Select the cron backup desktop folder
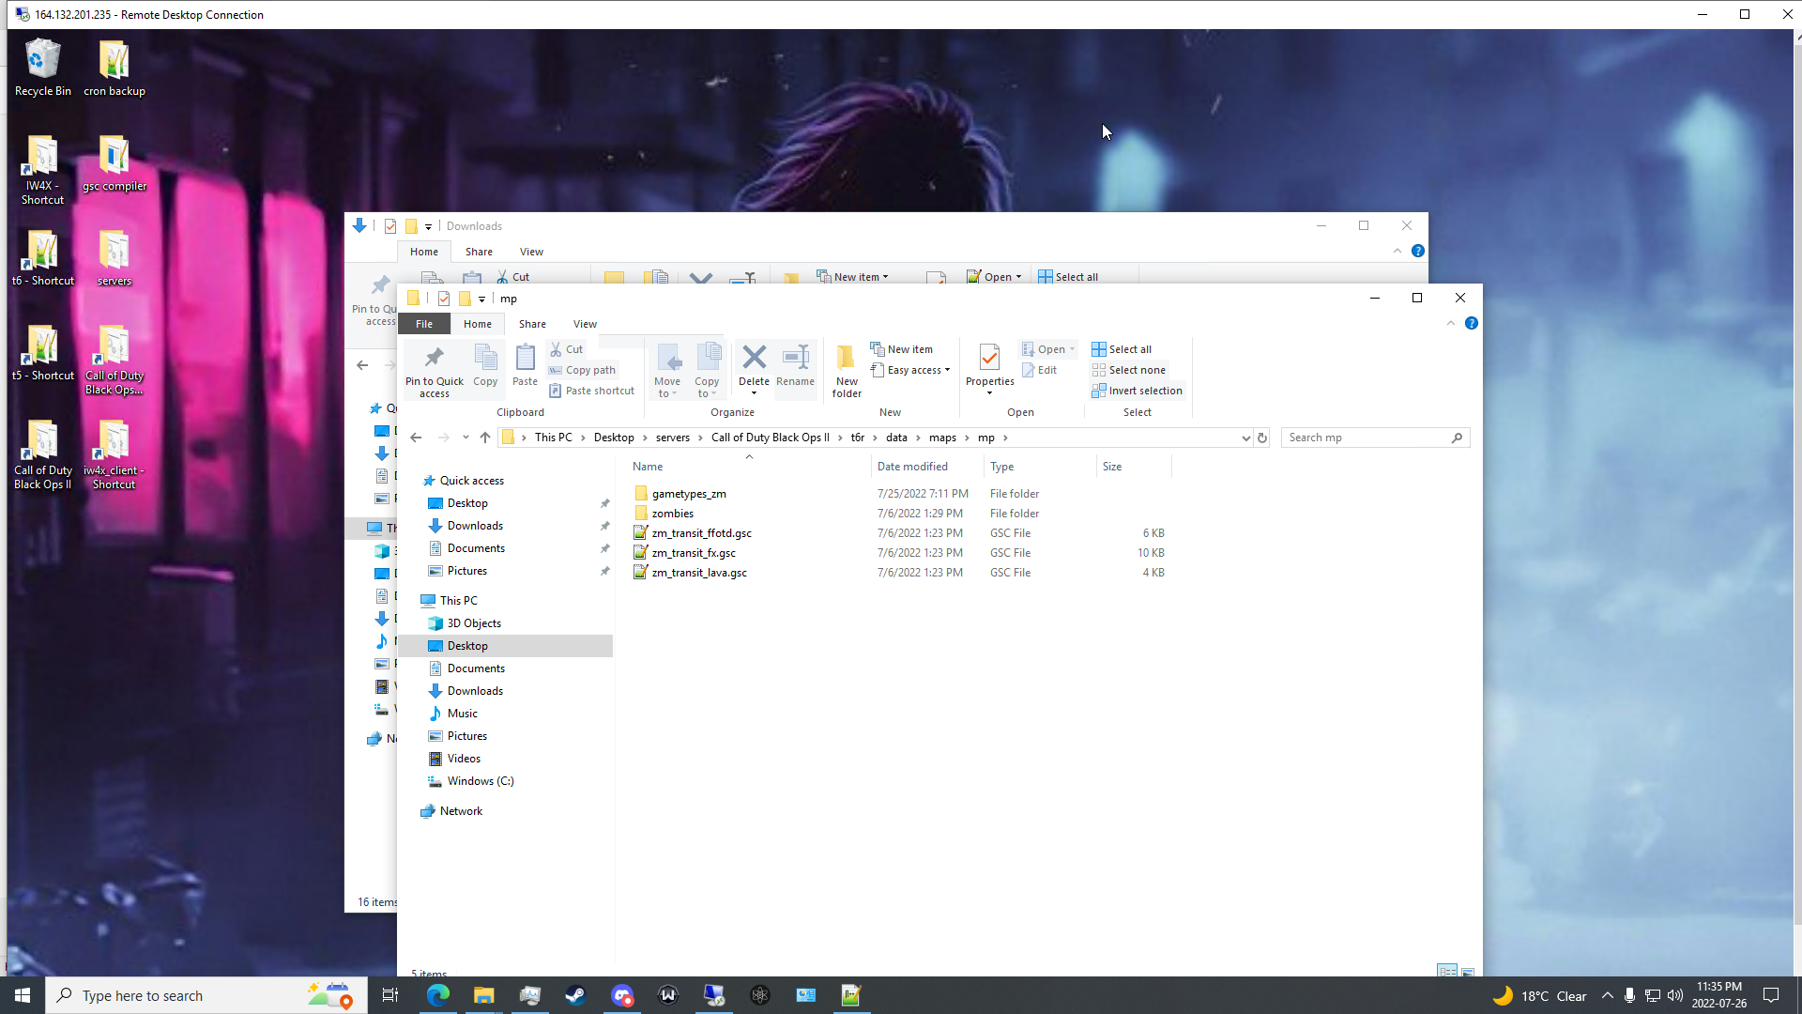 (114, 68)
